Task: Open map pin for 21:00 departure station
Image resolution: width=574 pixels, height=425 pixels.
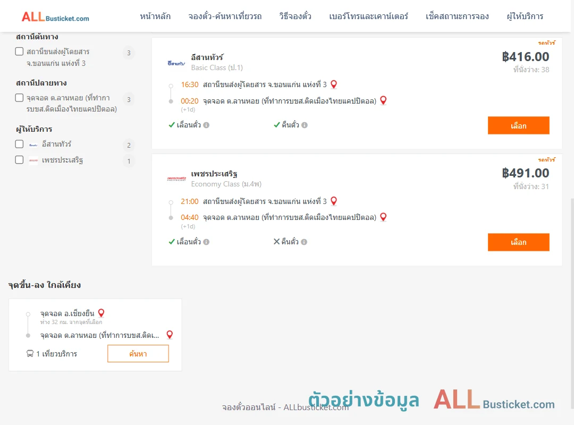Action: pos(334,201)
